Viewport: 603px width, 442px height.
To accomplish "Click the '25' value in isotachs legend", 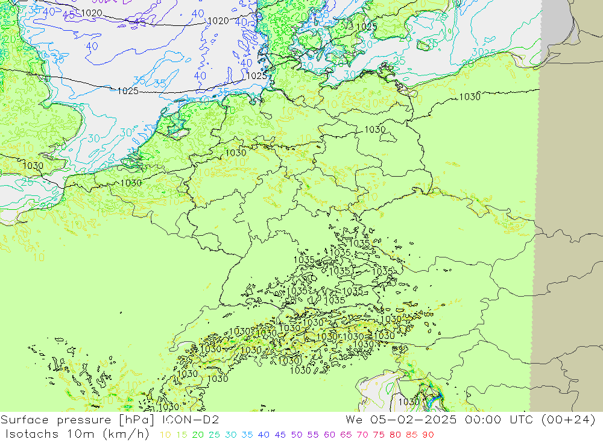I will (x=214, y=435).
